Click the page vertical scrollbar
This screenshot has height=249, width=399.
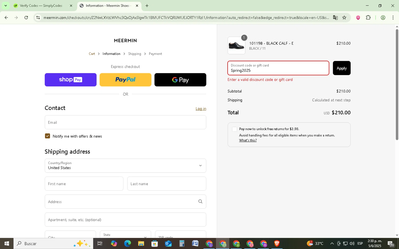point(397,84)
